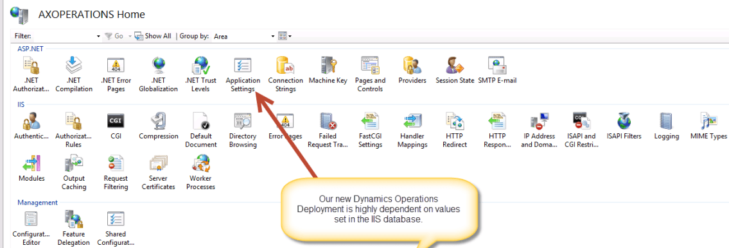Open Failed Request Tracing feature
Image resolution: width=729 pixels, height=248 pixels.
click(x=328, y=130)
